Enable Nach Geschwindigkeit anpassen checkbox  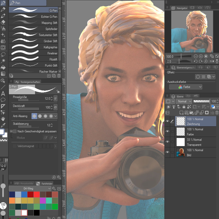coord(15,131)
